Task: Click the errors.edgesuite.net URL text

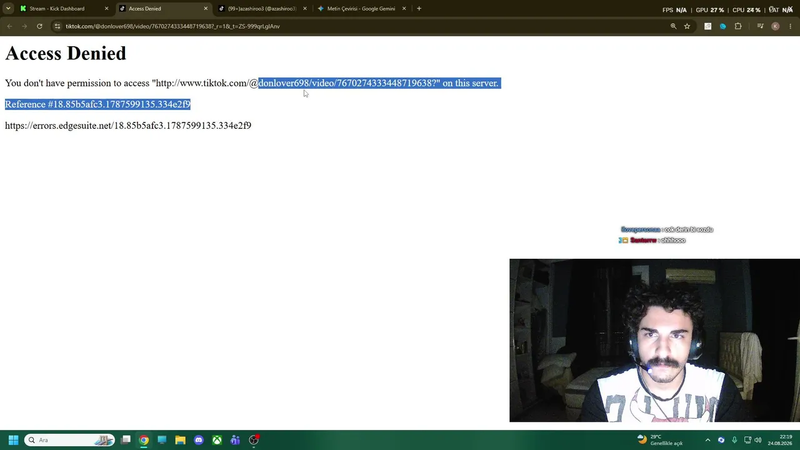Action: (x=128, y=126)
